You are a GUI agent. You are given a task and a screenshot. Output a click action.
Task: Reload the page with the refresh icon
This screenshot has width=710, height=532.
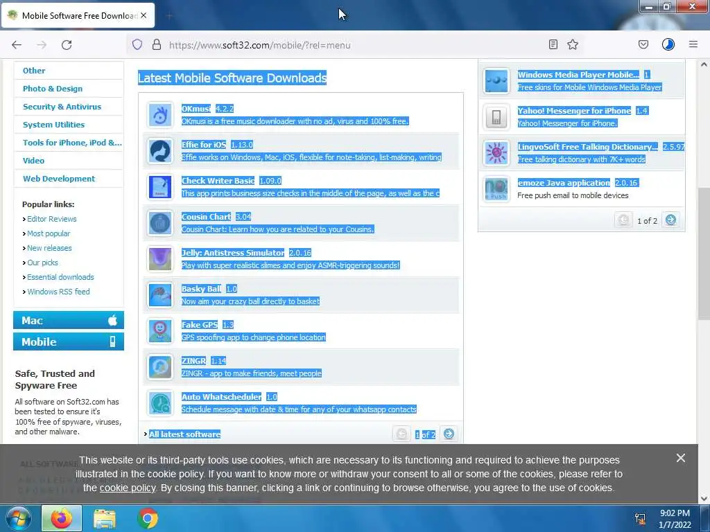67,45
